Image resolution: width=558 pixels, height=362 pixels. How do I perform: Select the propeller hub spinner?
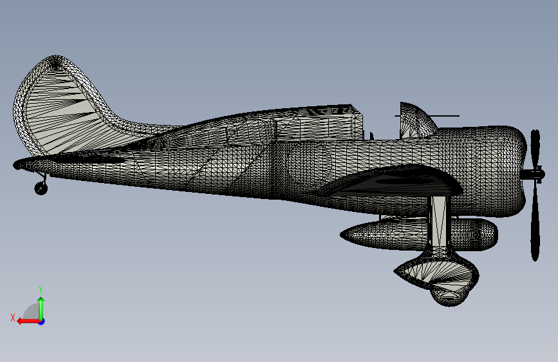533,174
